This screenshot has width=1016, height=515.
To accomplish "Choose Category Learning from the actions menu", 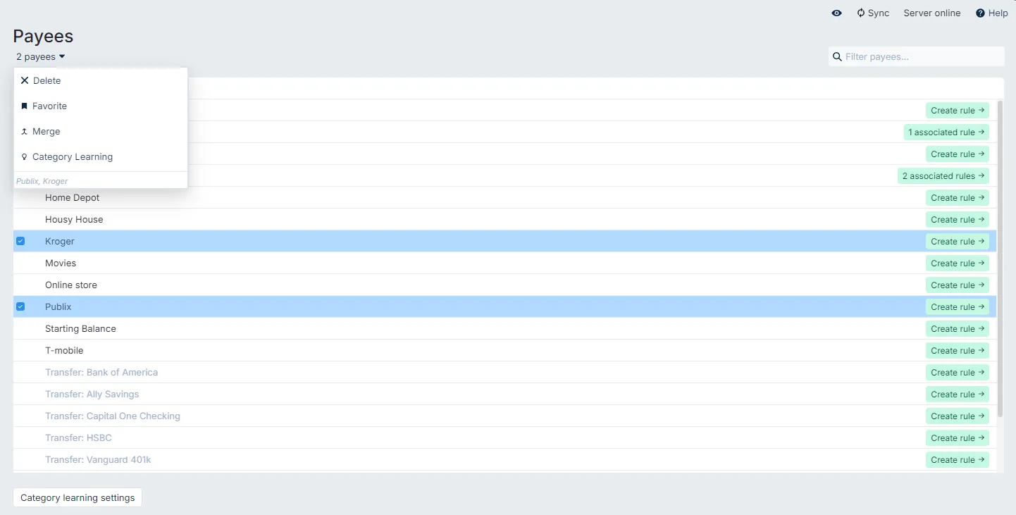I will click(72, 156).
